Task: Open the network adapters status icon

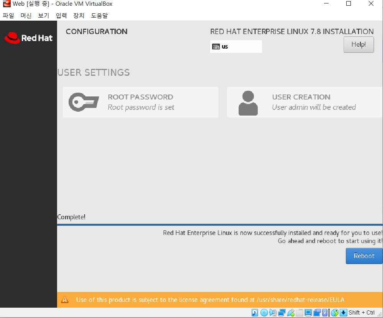Action: [x=282, y=313]
